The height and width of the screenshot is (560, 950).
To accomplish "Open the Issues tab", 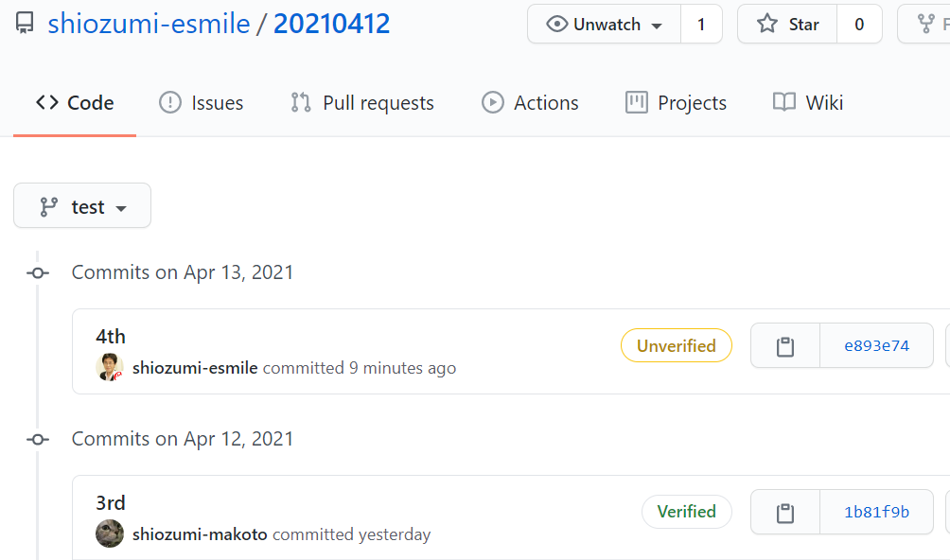I will (x=202, y=103).
